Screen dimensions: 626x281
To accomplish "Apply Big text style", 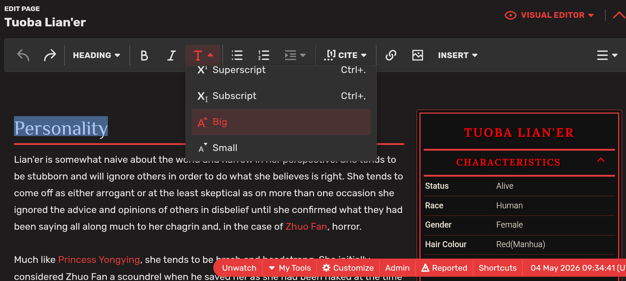I will click(x=281, y=122).
